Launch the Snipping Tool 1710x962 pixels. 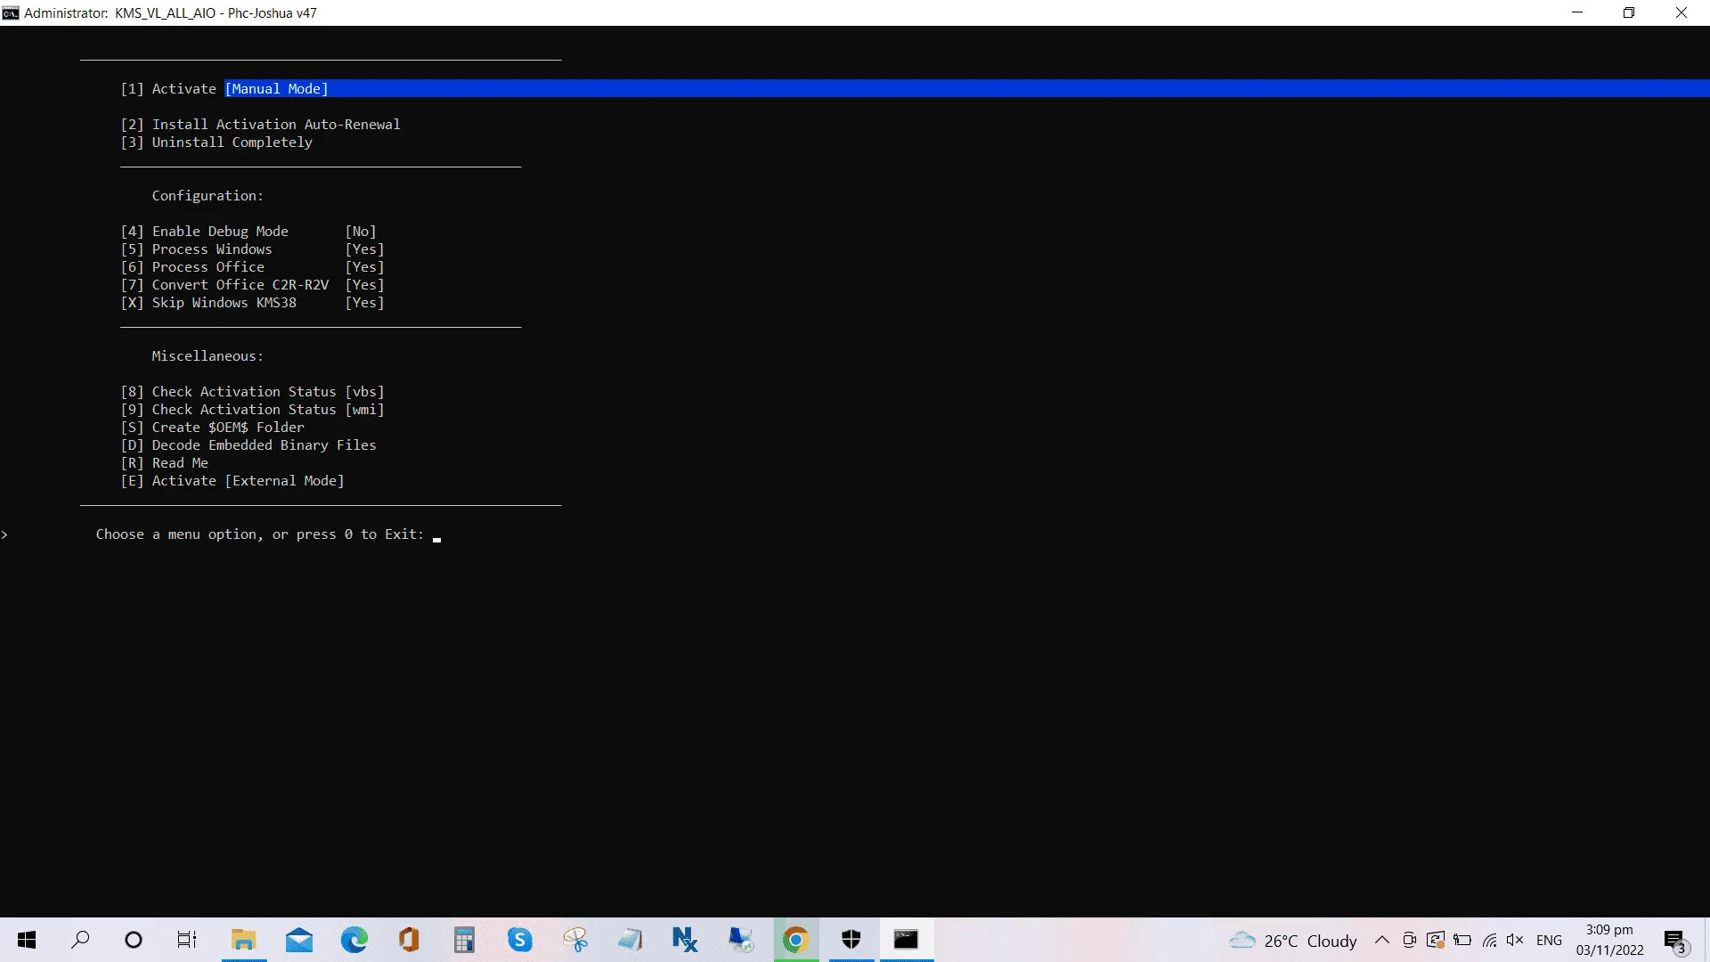pos(575,940)
